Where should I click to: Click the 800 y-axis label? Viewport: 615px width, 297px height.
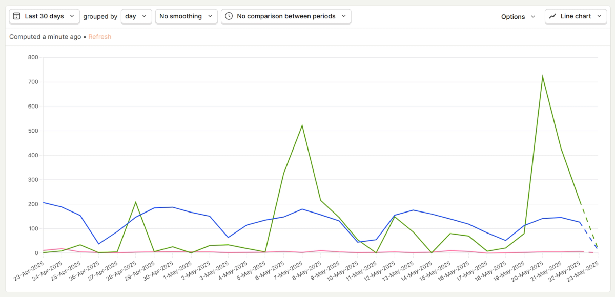pyautogui.click(x=33, y=57)
